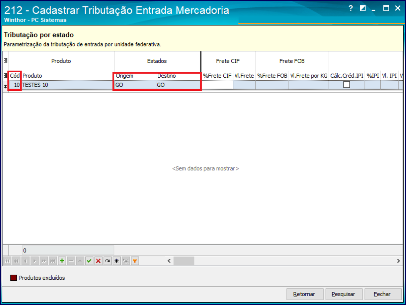Click Frete FOB band header
This screenshot has width=406, height=305.
(x=292, y=61)
